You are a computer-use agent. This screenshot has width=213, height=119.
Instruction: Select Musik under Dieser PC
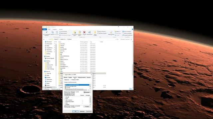click(48, 84)
